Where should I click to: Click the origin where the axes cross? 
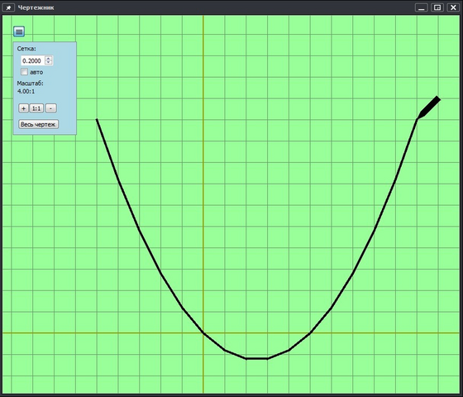tap(203, 332)
